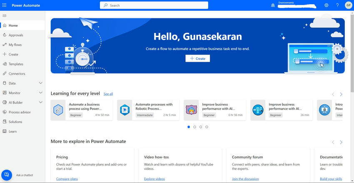Click the search magnifier icon

105,5
